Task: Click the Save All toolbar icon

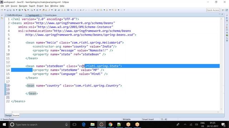Action: (x=10, y=10)
